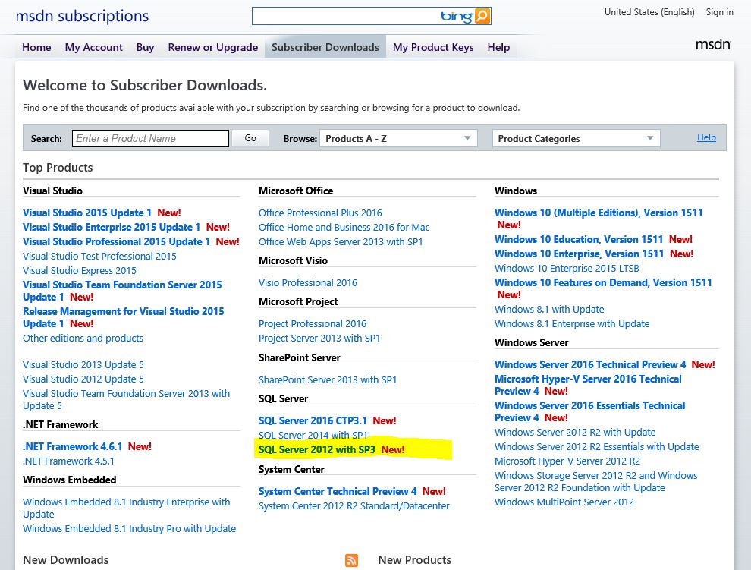751x570 pixels.
Task: Click the Sign in link
Action: click(x=719, y=12)
